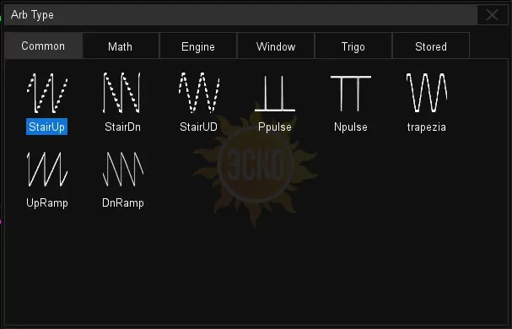Pick the StairUD up-down staircase icon

pyautogui.click(x=199, y=93)
